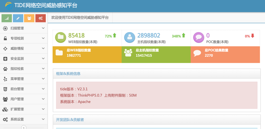Open the 威胁情报 menu item

point(24,49)
